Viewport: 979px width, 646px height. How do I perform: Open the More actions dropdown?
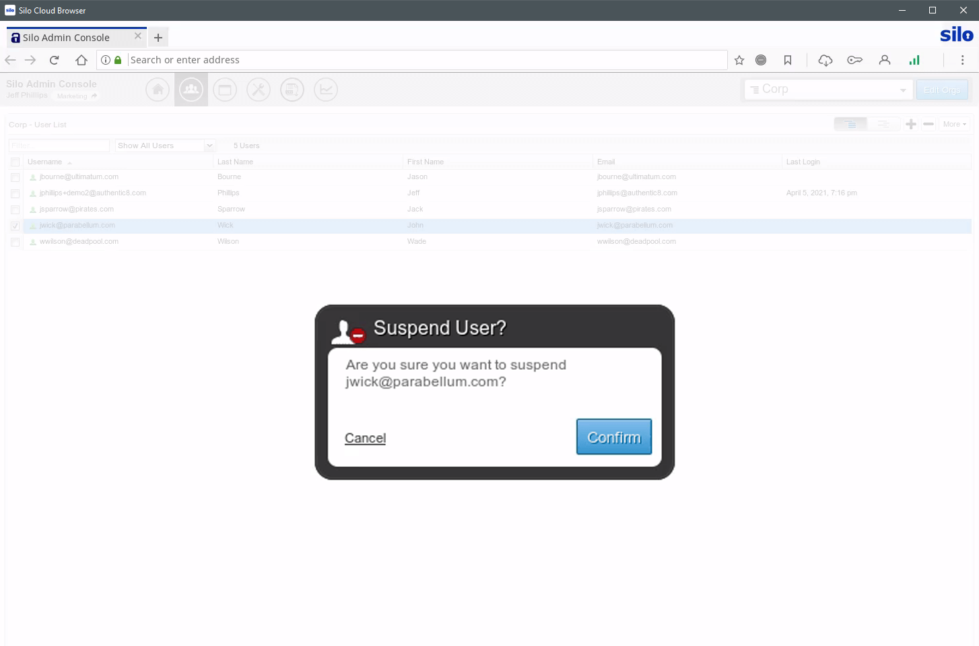[954, 124]
